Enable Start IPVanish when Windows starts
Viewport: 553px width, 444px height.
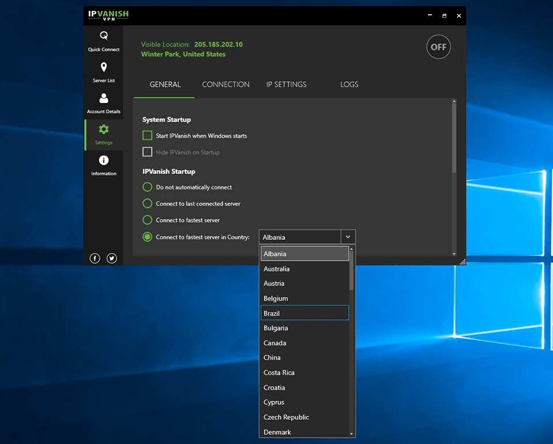tap(148, 136)
